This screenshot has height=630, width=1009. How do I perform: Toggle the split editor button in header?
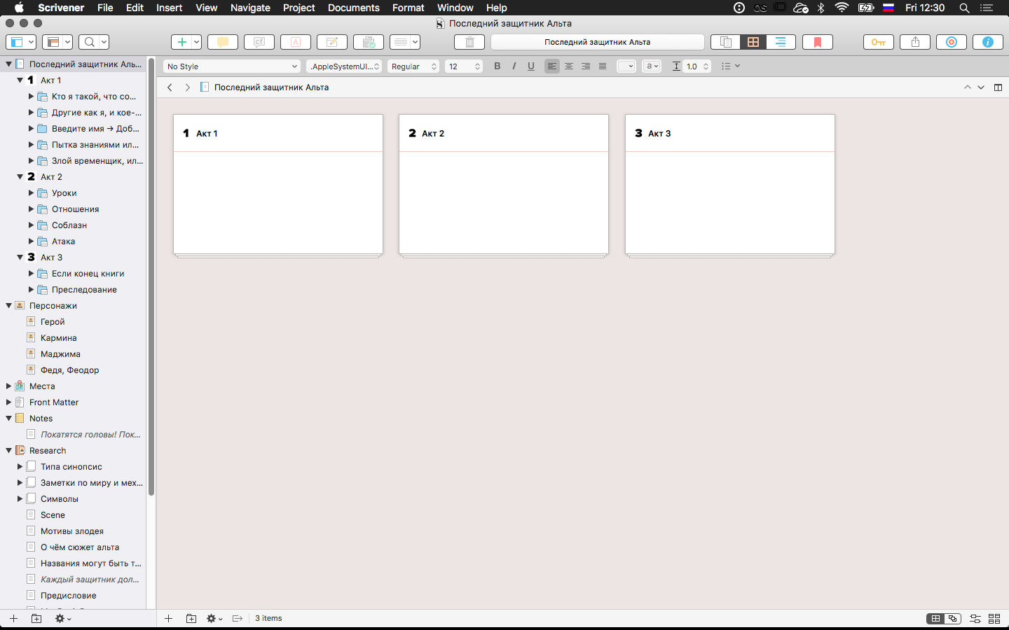click(x=998, y=87)
